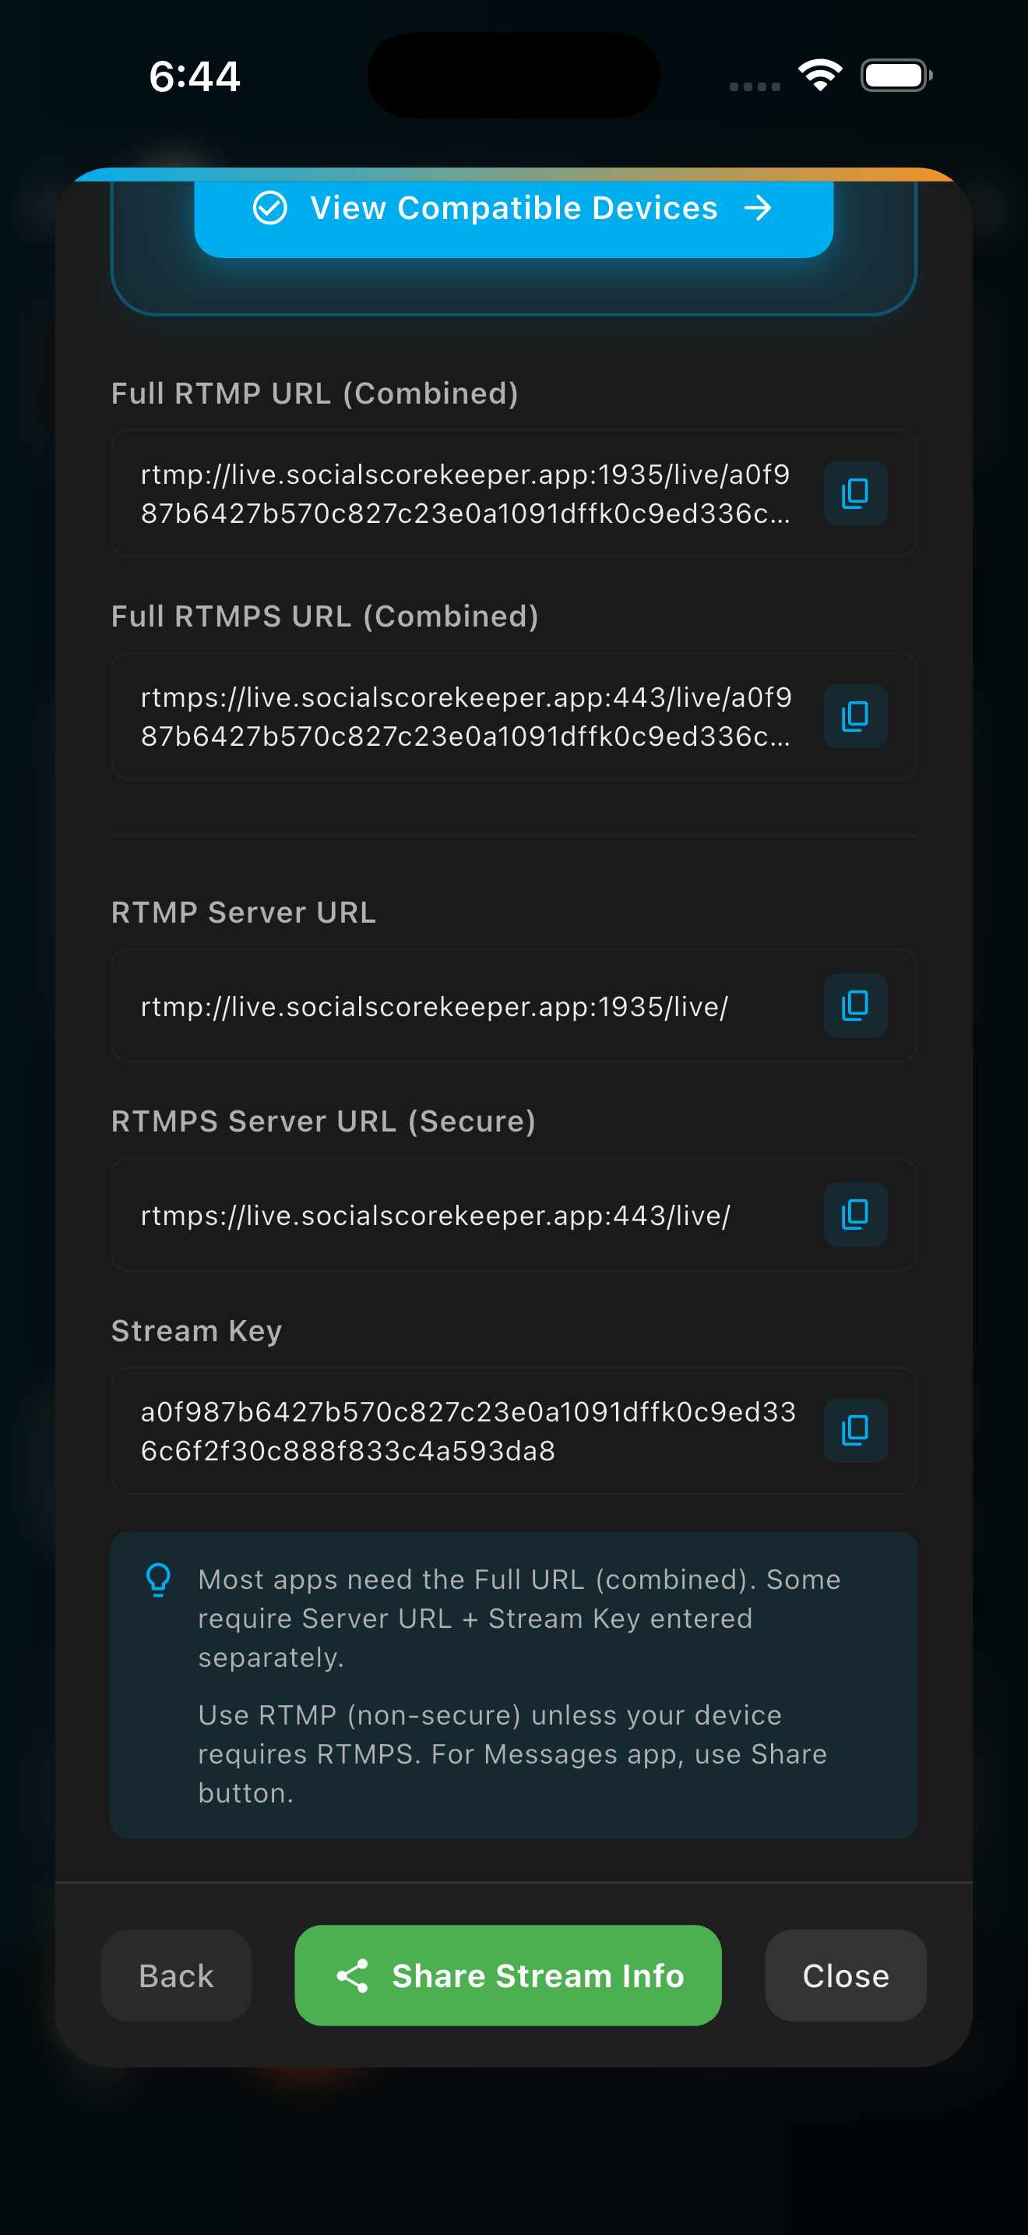Close the stream info panel
Image resolution: width=1028 pixels, height=2235 pixels.
click(845, 1975)
